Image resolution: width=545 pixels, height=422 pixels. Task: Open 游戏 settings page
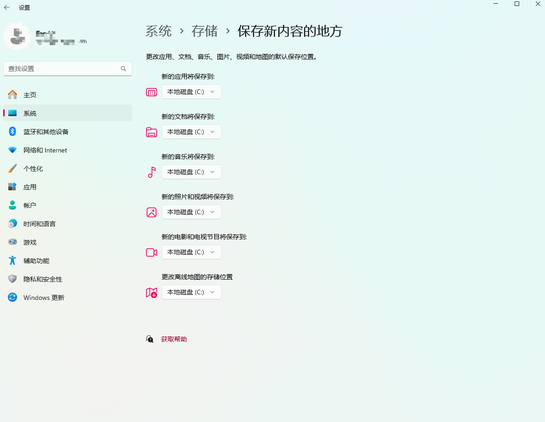68,242
